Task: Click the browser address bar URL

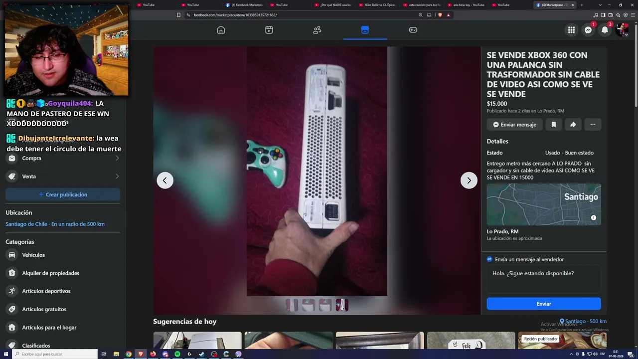Action: click(x=235, y=15)
